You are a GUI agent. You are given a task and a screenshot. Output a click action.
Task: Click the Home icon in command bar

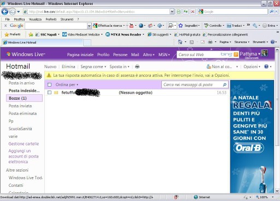tap(180, 42)
